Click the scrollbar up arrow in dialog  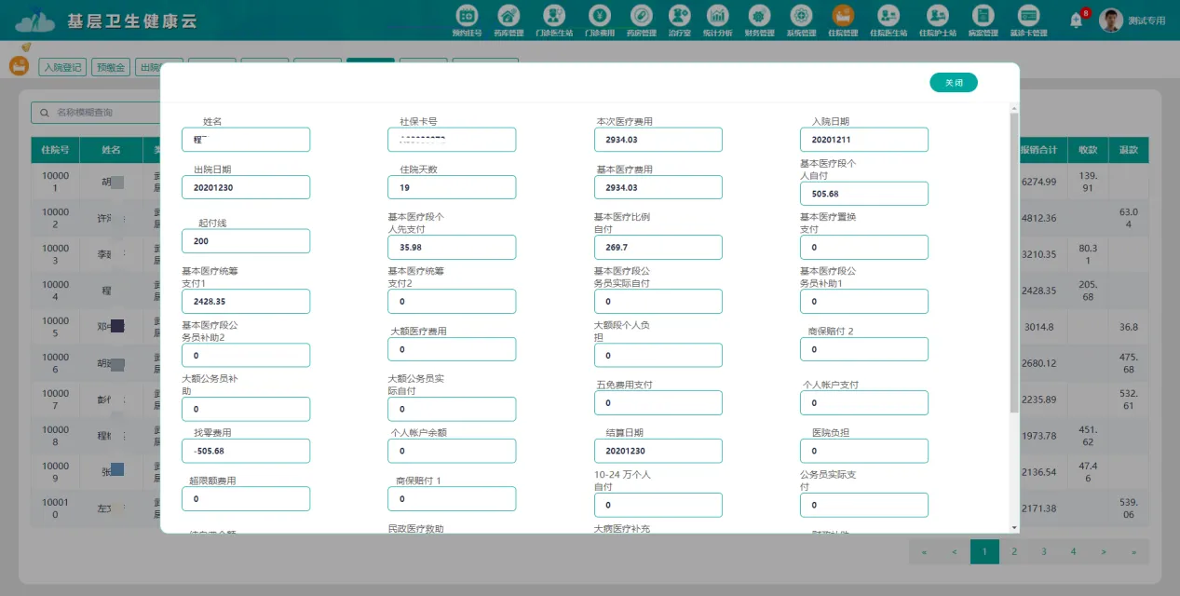[x=1014, y=108]
